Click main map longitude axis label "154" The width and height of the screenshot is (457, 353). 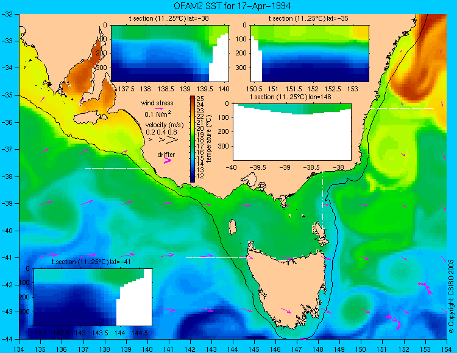[x=446, y=349]
